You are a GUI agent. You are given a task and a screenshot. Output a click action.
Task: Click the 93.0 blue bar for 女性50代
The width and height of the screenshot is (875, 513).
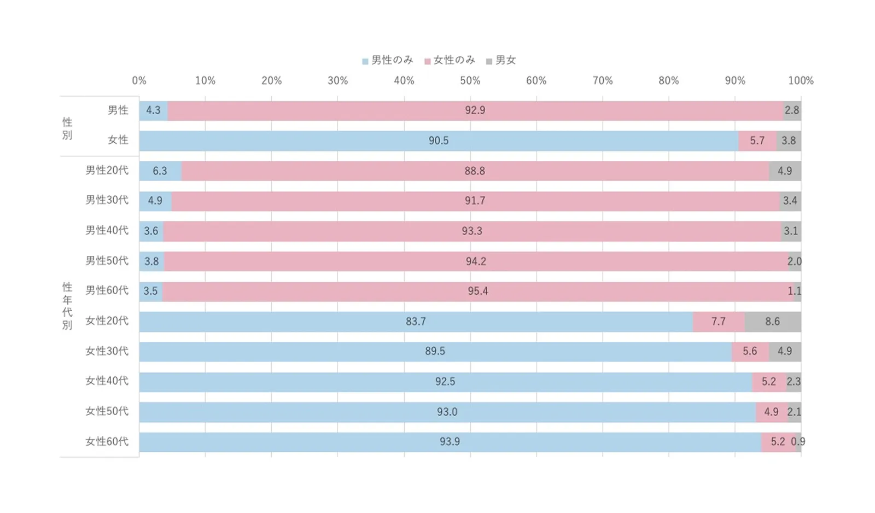coord(447,412)
